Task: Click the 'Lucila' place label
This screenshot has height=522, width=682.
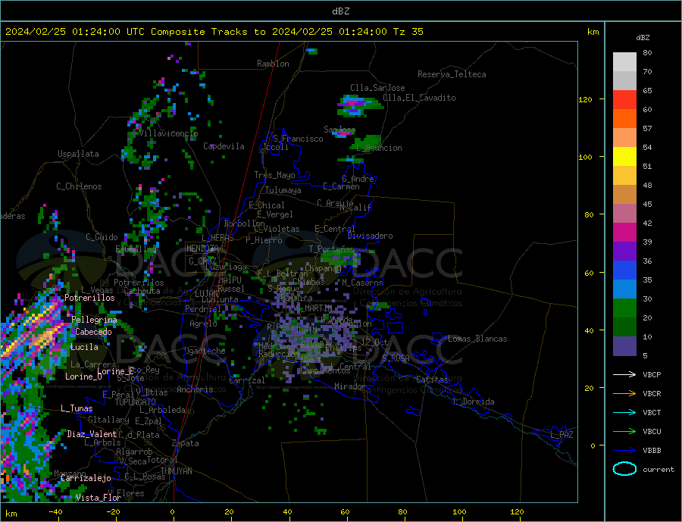Action: [84, 347]
